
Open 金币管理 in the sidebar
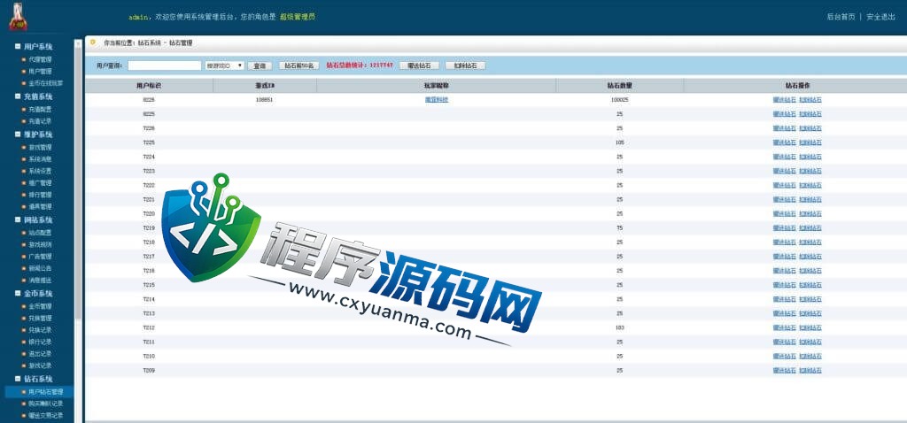coord(40,306)
